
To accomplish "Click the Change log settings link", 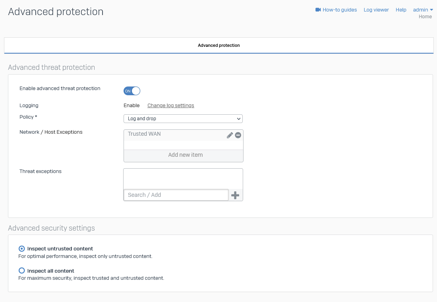I will (171, 106).
